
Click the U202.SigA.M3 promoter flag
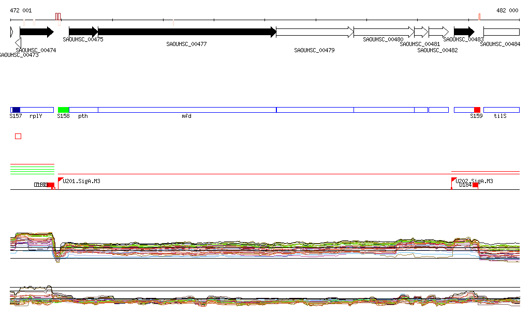tap(454, 180)
